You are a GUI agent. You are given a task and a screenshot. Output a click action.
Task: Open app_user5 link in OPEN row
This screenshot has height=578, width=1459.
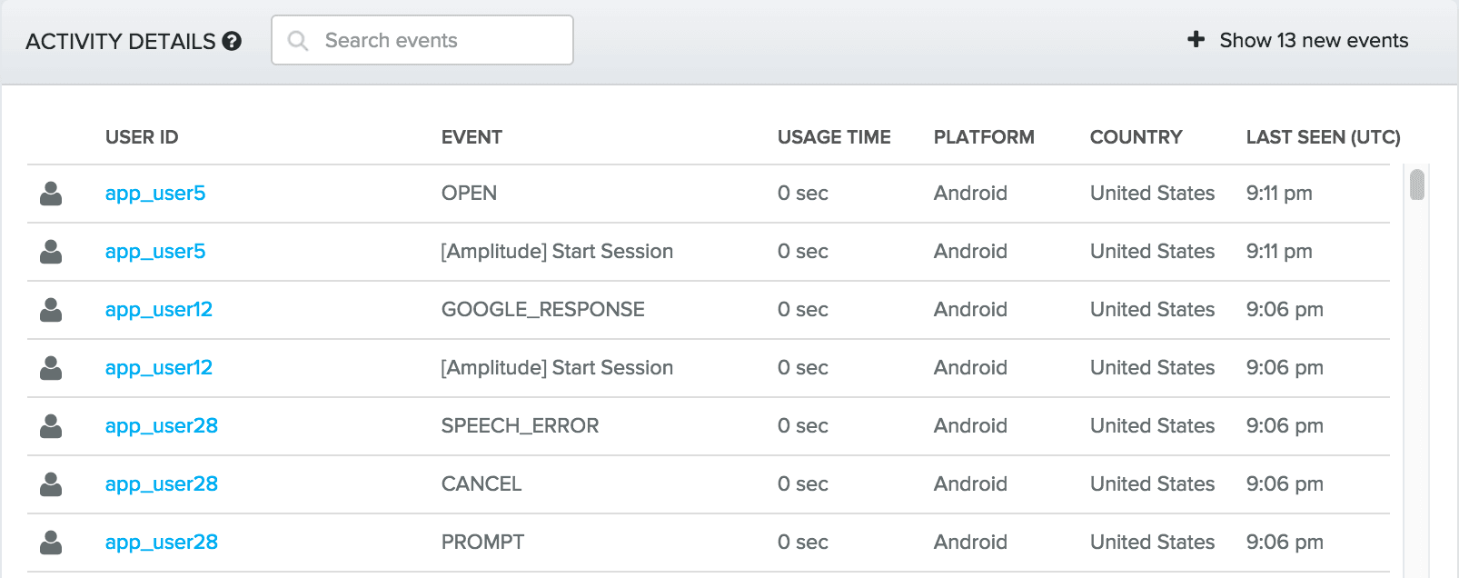155,194
